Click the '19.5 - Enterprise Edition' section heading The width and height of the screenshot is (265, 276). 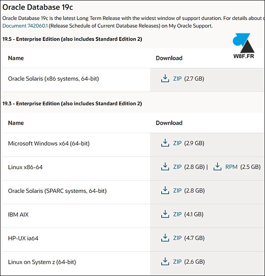click(x=72, y=39)
